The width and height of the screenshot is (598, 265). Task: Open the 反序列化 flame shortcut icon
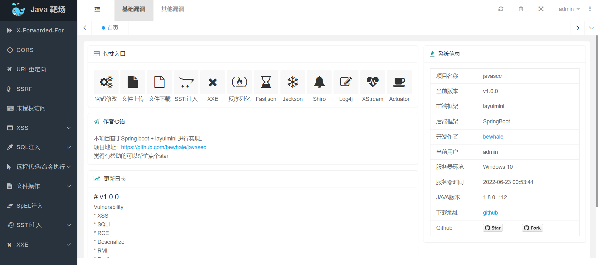tap(239, 82)
